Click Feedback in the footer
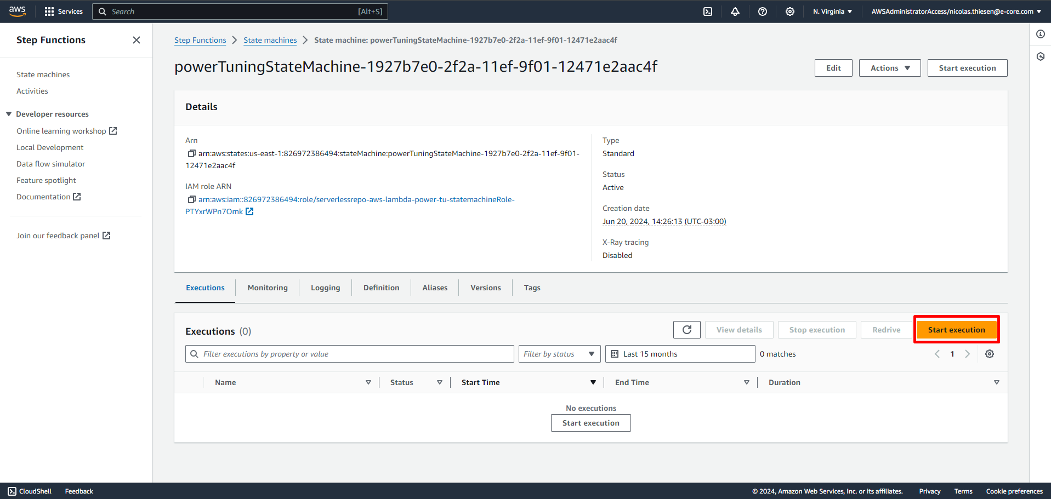 79,491
